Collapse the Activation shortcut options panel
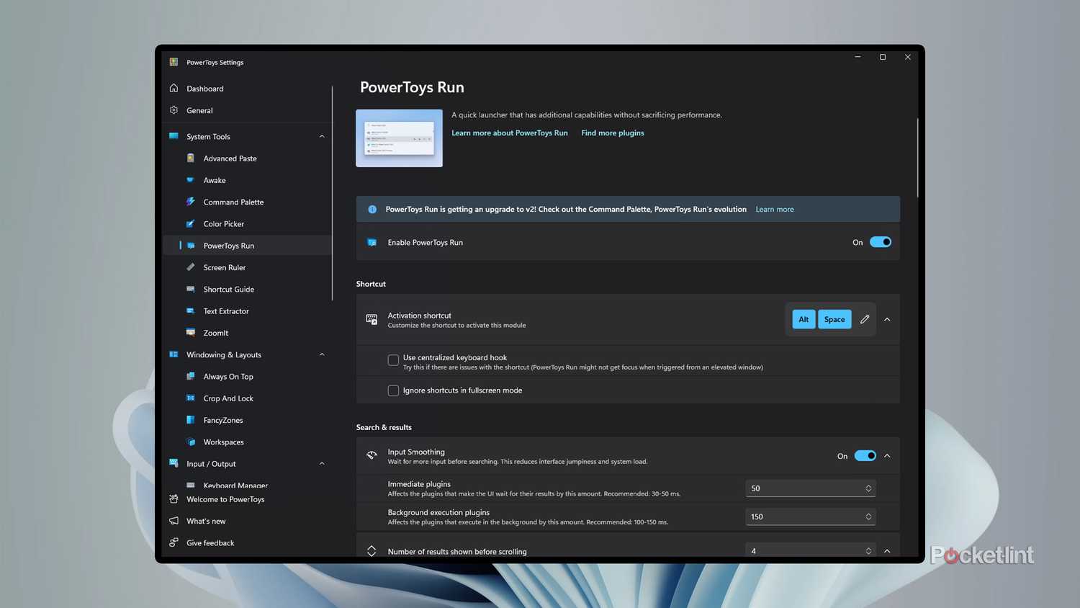This screenshot has height=608, width=1080. (x=887, y=319)
